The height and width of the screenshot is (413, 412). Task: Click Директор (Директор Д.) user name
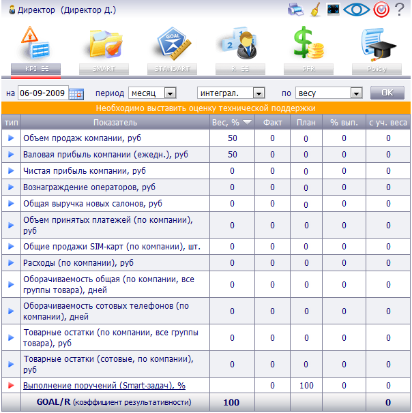point(67,10)
